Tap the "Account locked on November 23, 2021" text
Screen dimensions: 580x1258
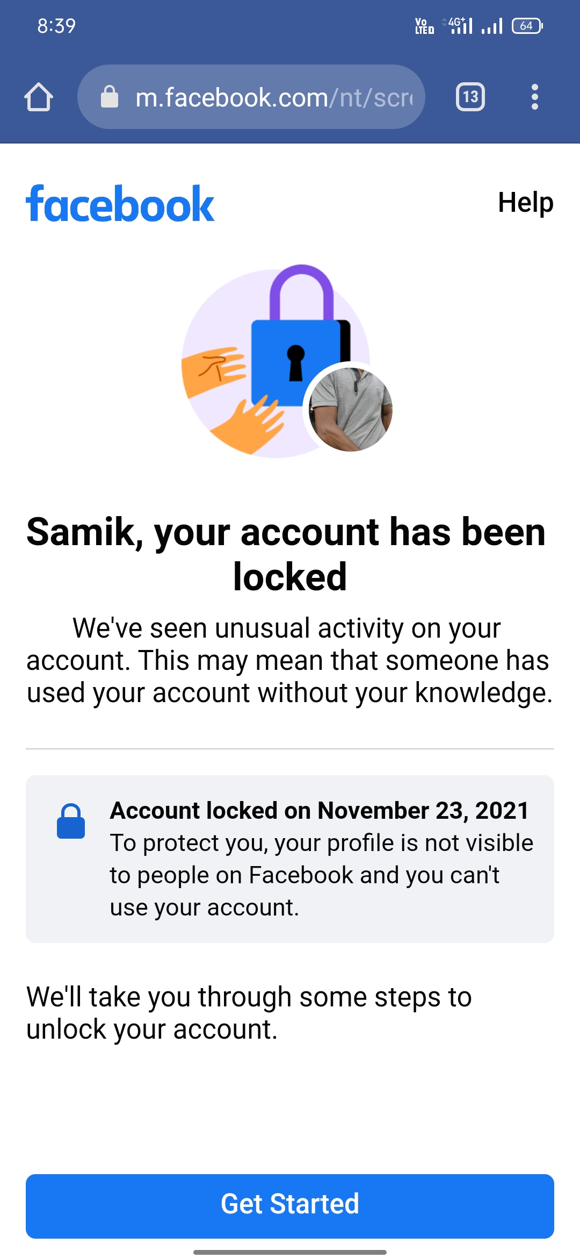[x=319, y=811]
